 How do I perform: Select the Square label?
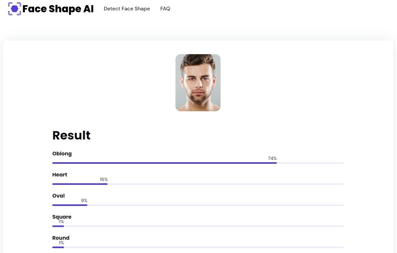coord(62,217)
